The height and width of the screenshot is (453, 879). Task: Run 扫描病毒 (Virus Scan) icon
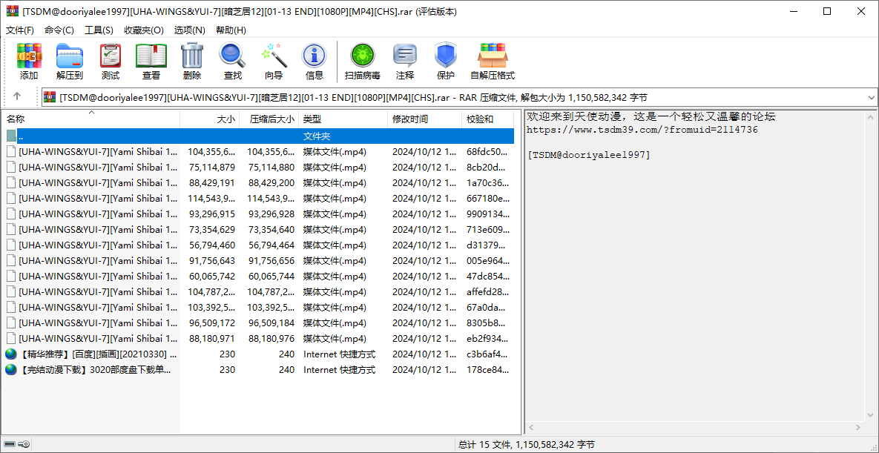coord(362,61)
